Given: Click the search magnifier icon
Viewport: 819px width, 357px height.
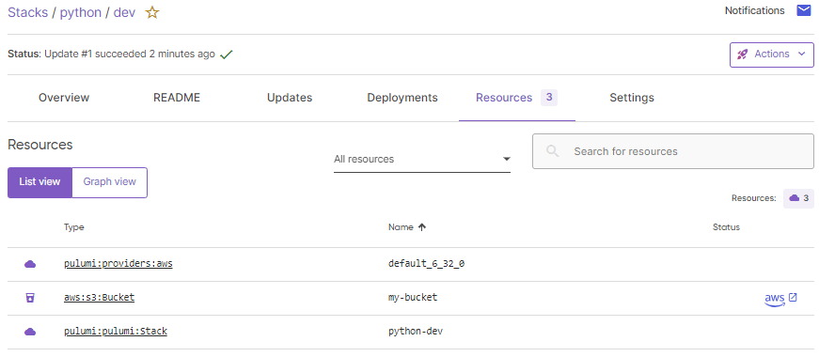Looking at the screenshot, I should coord(553,151).
